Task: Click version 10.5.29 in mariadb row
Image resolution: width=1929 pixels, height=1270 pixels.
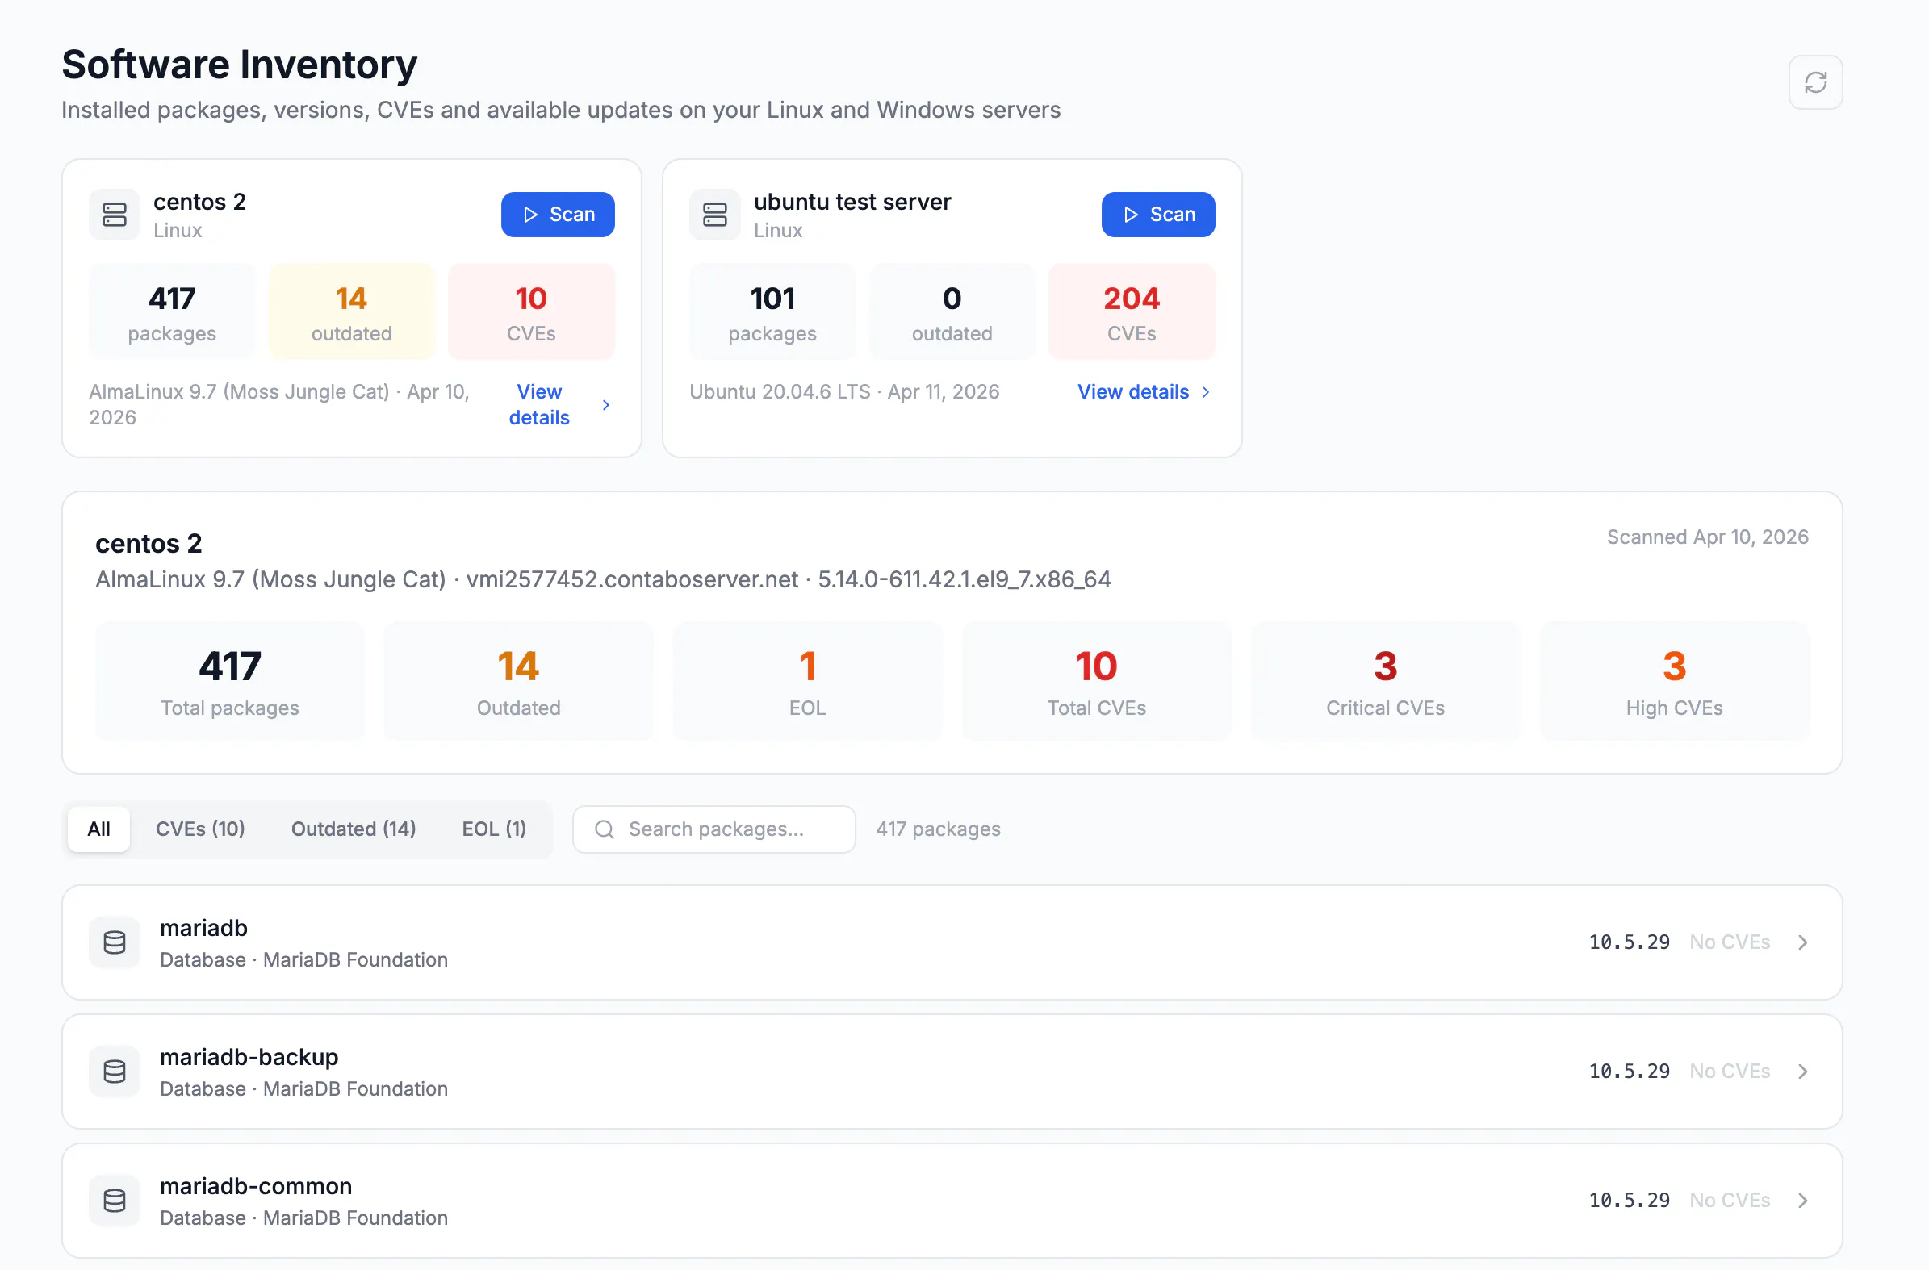Action: coord(1629,942)
